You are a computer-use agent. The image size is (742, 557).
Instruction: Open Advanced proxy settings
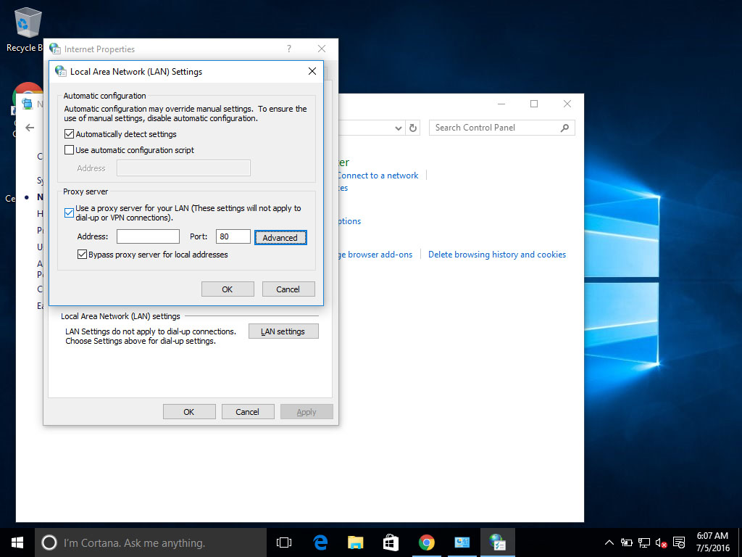(280, 237)
